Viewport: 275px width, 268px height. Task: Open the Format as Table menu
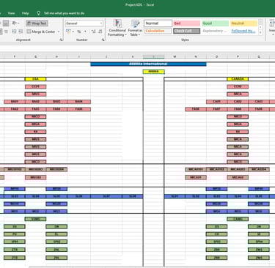pyautogui.click(x=135, y=28)
